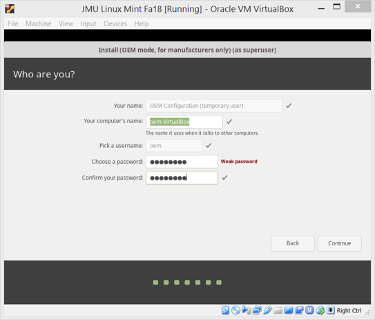The image size is (375, 320).
Task: Click the Continue button
Action: coord(340,243)
